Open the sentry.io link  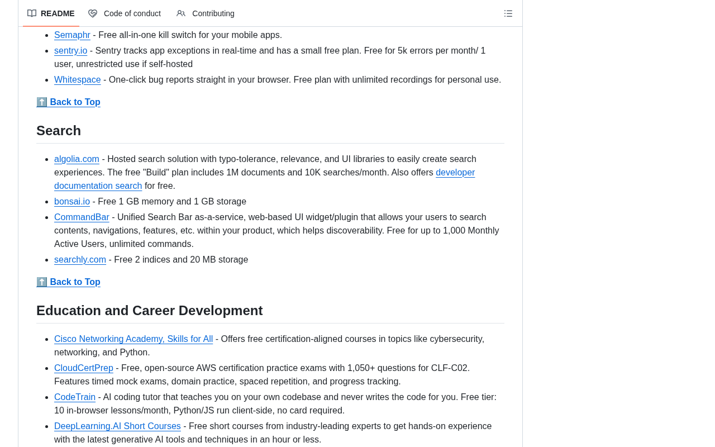(70, 51)
